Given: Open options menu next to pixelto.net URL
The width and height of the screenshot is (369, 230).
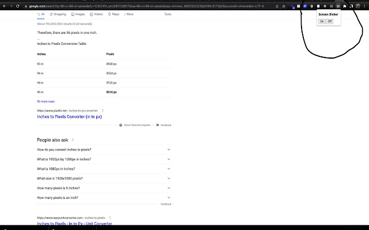Looking at the screenshot, I should point(103,110).
